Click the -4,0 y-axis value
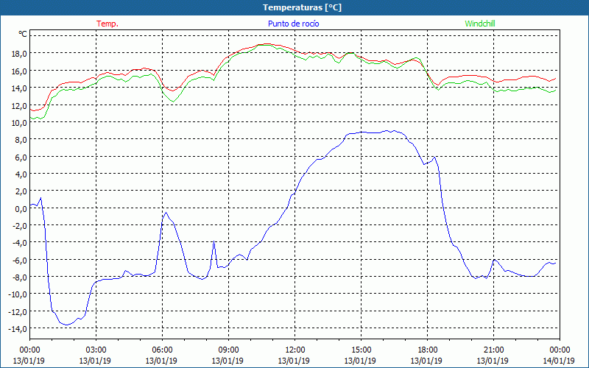The width and height of the screenshot is (589, 368). [20, 244]
